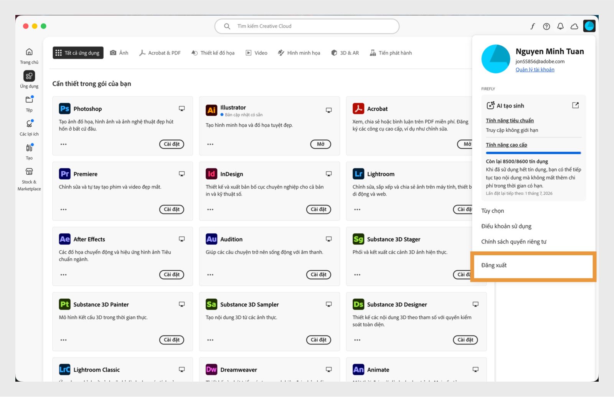Open more options dots on Illustrator card
Image resolution: width=614 pixels, height=397 pixels.
[210, 144]
